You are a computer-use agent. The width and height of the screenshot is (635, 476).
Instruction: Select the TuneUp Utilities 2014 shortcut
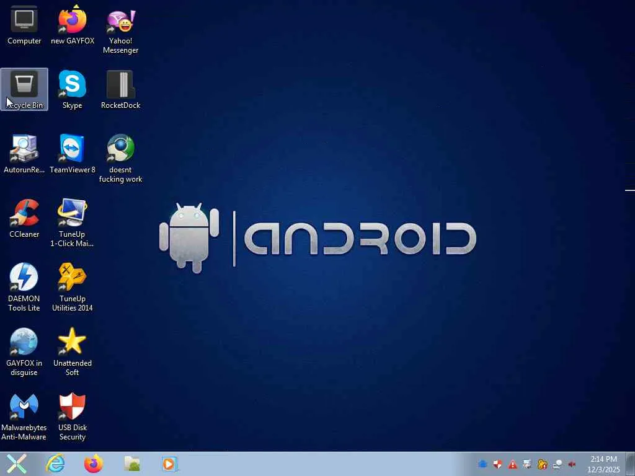pyautogui.click(x=73, y=288)
